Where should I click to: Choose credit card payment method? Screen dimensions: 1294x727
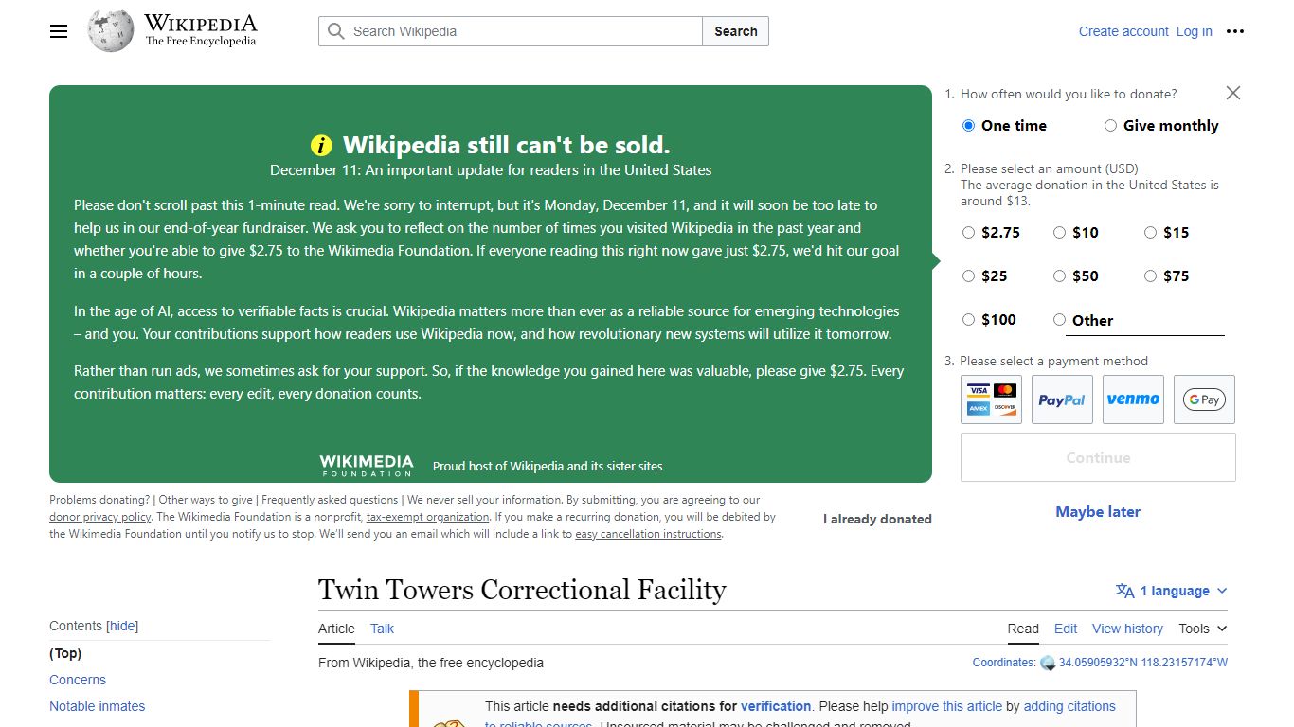991,399
